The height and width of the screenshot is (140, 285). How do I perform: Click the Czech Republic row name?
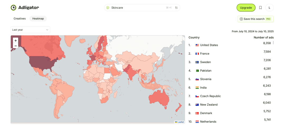(x=211, y=96)
